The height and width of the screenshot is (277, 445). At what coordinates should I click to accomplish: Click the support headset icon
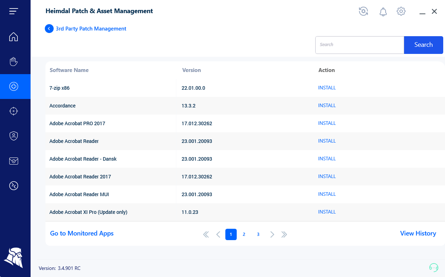(x=434, y=267)
